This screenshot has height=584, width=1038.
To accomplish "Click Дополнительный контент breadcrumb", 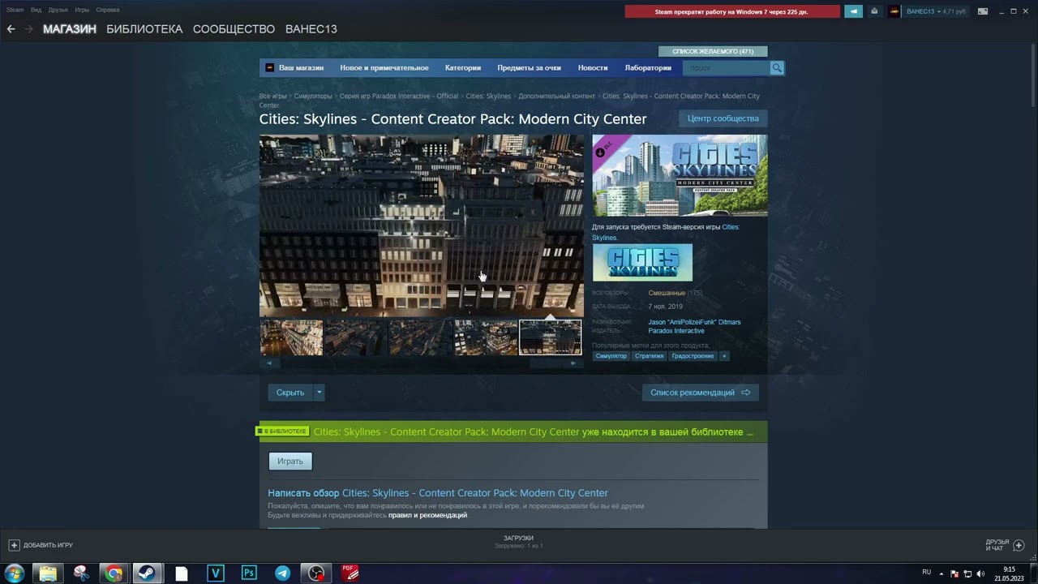I will [x=556, y=97].
